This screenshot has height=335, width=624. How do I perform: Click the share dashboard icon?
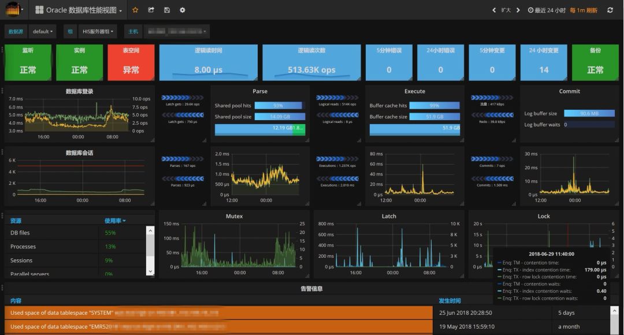pyautogui.click(x=151, y=10)
